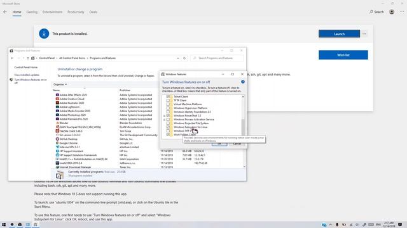Open the notification center icon in taskbar

point(400,225)
